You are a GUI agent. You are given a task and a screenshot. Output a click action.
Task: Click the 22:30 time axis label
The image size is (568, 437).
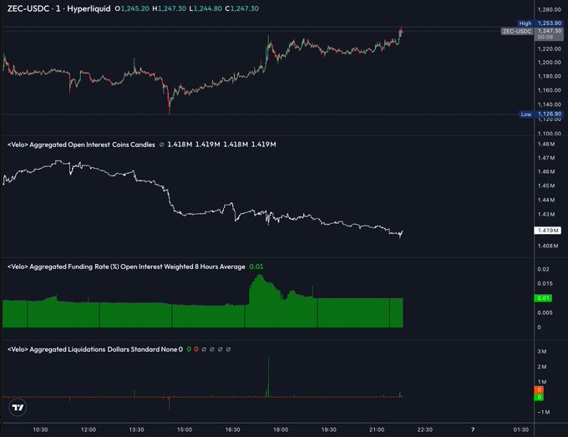425,429
